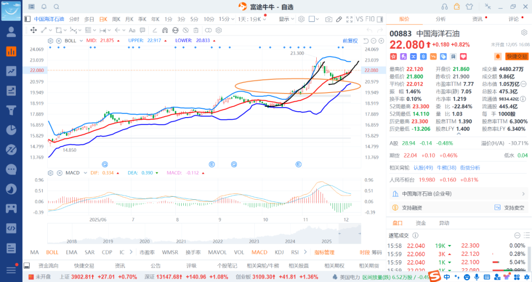Expand the 1天:1分K dropdown
The image size is (532, 282).
(265, 19)
